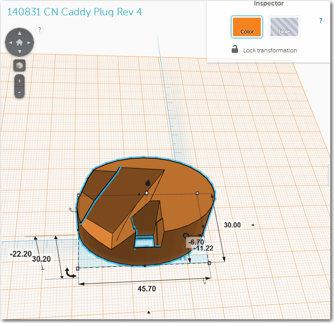Click the -11.22 offset dimension value

tap(203, 248)
